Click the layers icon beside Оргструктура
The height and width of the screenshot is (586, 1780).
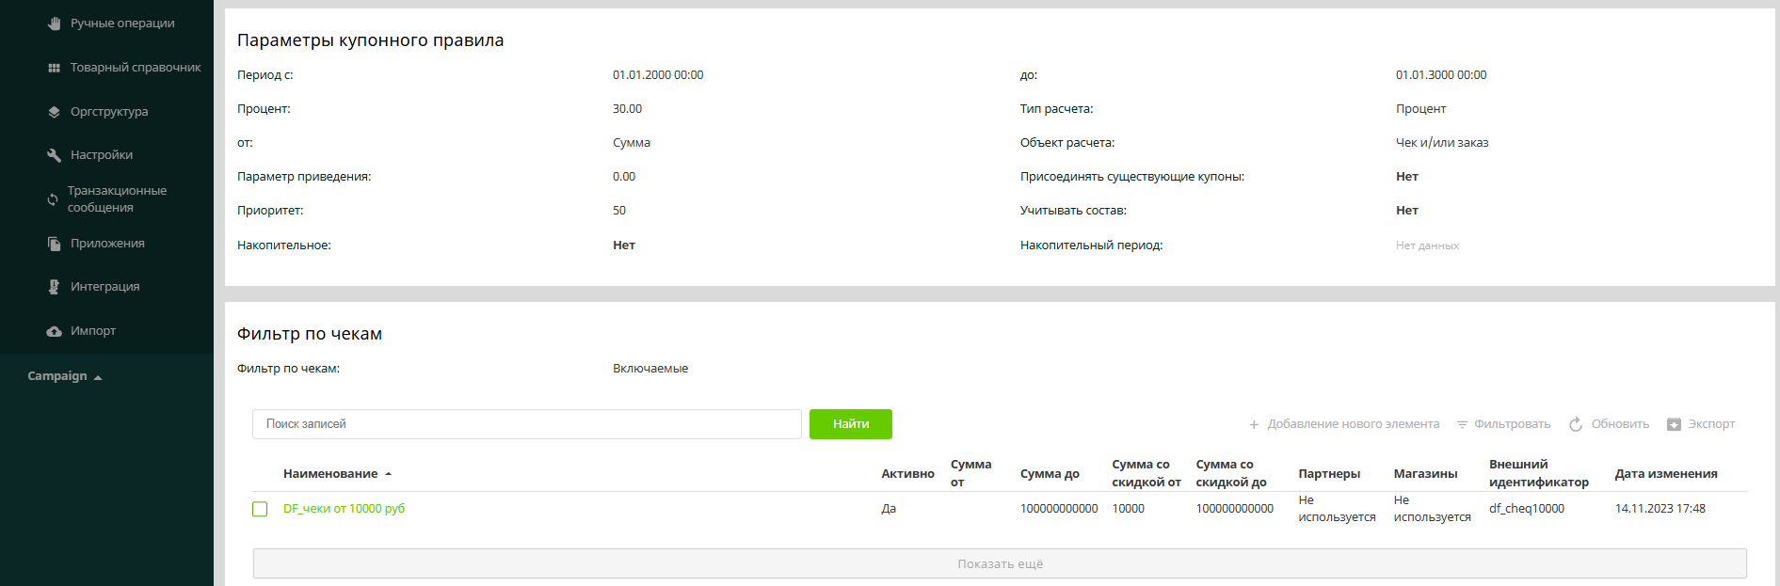click(x=55, y=112)
